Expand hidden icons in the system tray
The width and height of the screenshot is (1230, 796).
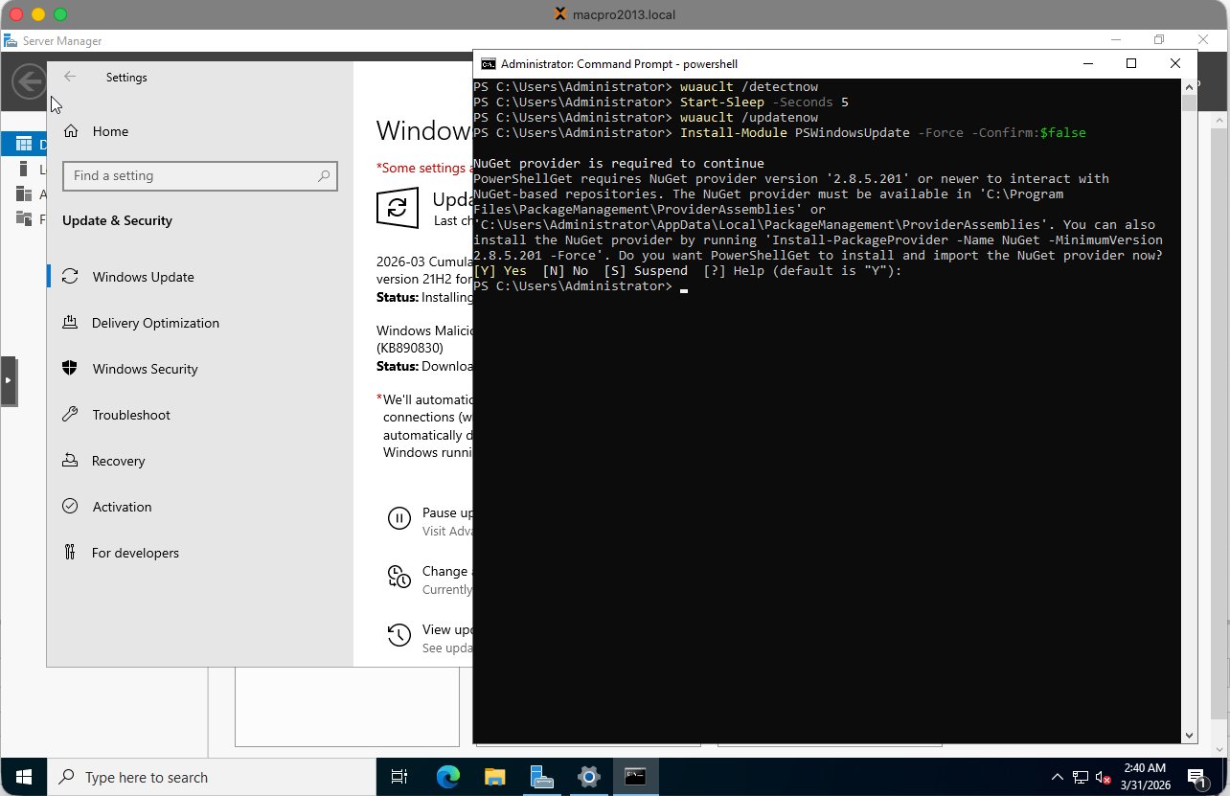[1057, 777]
